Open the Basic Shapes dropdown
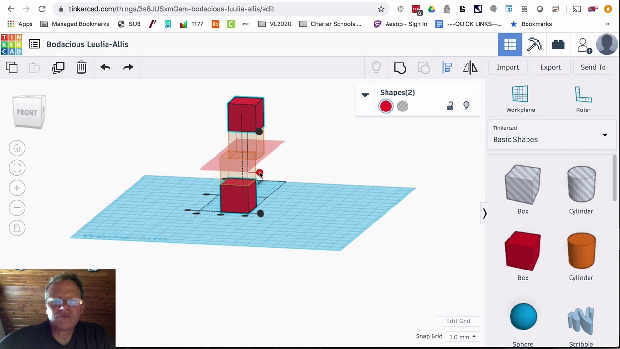Viewport: 620px width, 349px height. (x=551, y=134)
